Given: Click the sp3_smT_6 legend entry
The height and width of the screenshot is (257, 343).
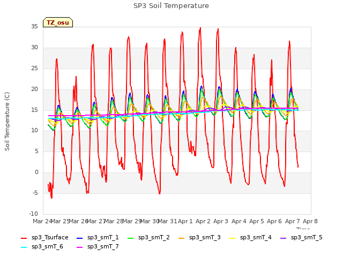Looking at the screenshot, I should click(42, 247).
